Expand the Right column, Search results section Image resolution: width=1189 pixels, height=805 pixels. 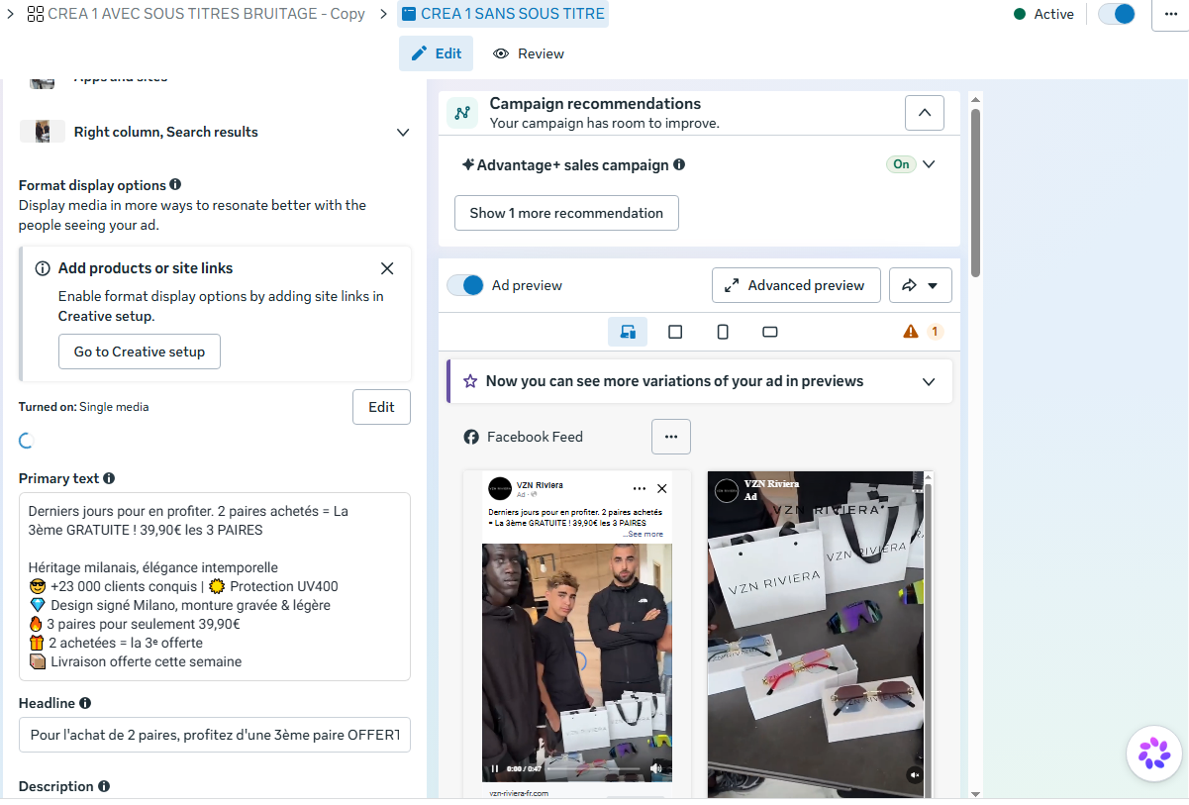(x=403, y=132)
